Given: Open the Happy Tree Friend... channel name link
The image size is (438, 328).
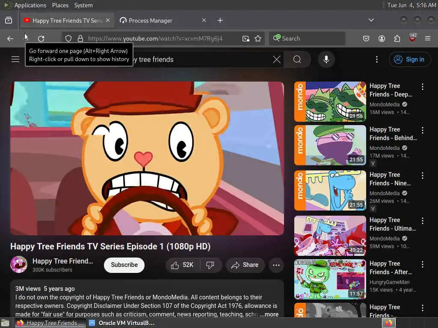Looking at the screenshot, I should coord(62,261).
